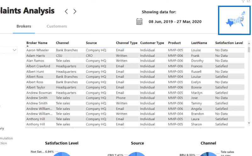Click last name Laura cell

click(x=195, y=119)
